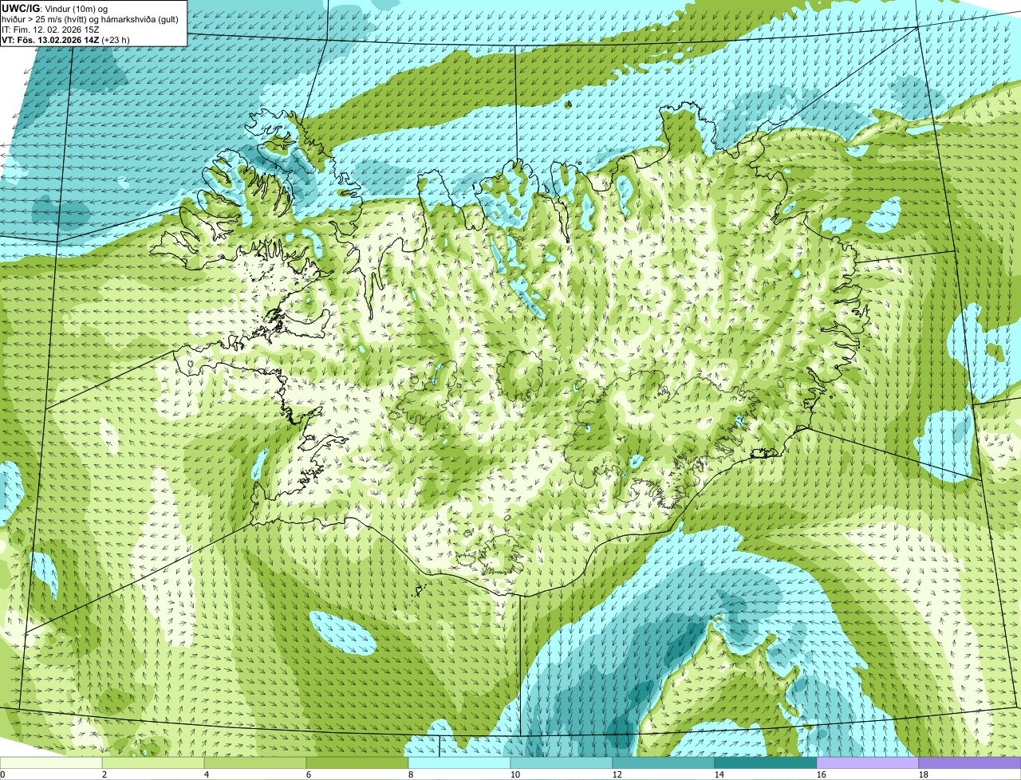
Task: Click the 'VT: Fös. 13.02.2026 14Z (+23 h)' line
Action: [x=66, y=39]
